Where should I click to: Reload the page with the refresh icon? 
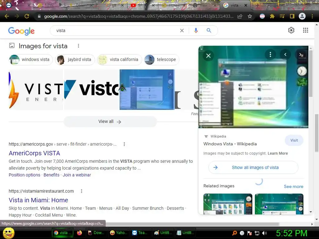pos(27,16)
